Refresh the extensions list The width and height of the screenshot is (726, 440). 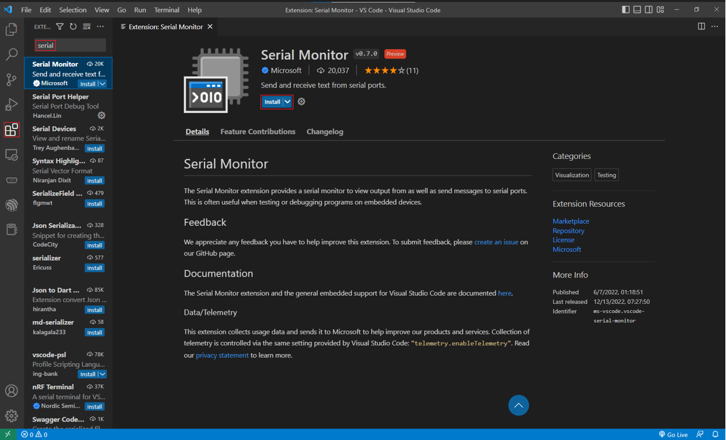pyautogui.click(x=73, y=27)
